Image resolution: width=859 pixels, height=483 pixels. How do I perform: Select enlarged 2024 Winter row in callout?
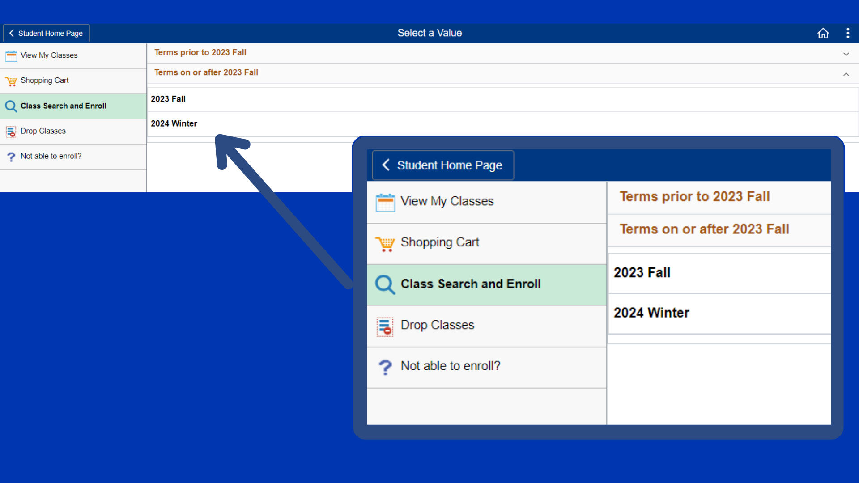coord(651,313)
